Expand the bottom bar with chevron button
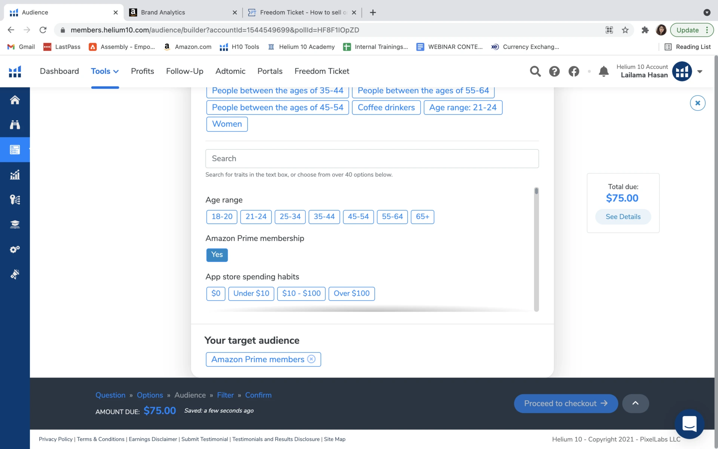The height and width of the screenshot is (449, 718). coord(635,403)
